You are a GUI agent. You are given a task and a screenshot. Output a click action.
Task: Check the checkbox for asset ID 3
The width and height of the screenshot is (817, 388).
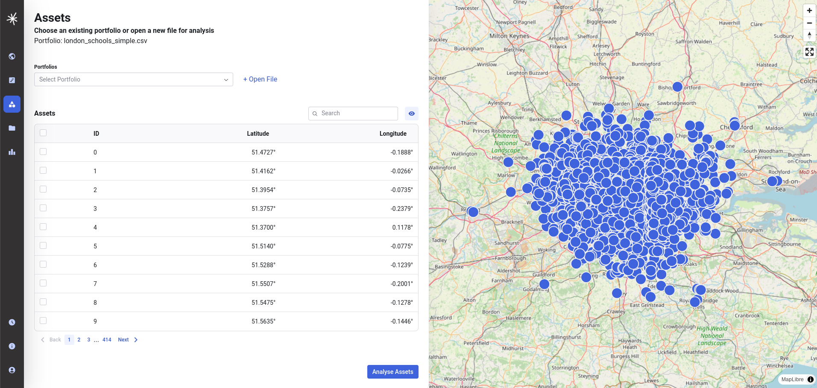click(x=43, y=208)
